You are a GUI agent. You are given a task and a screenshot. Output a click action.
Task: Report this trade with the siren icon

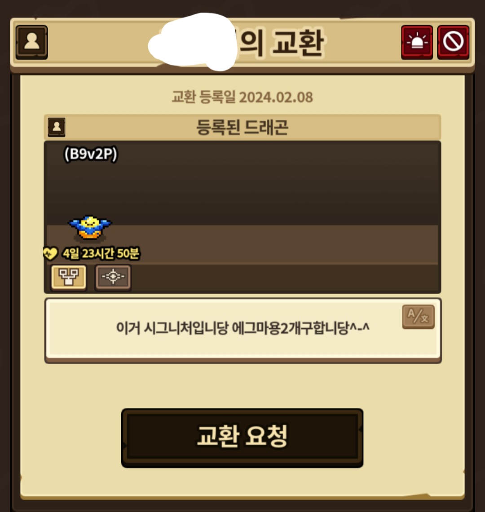417,42
